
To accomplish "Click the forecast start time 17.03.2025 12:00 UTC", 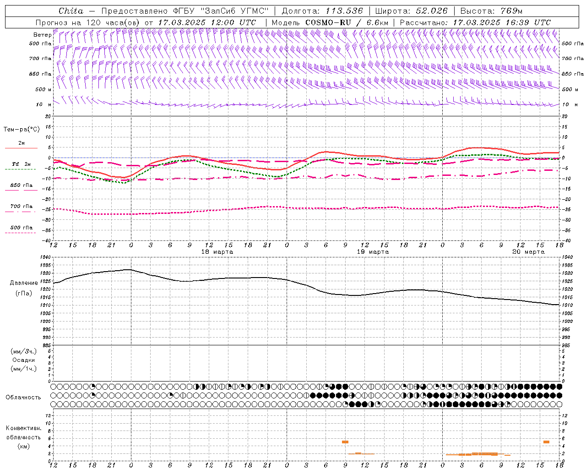I will (x=207, y=22).
